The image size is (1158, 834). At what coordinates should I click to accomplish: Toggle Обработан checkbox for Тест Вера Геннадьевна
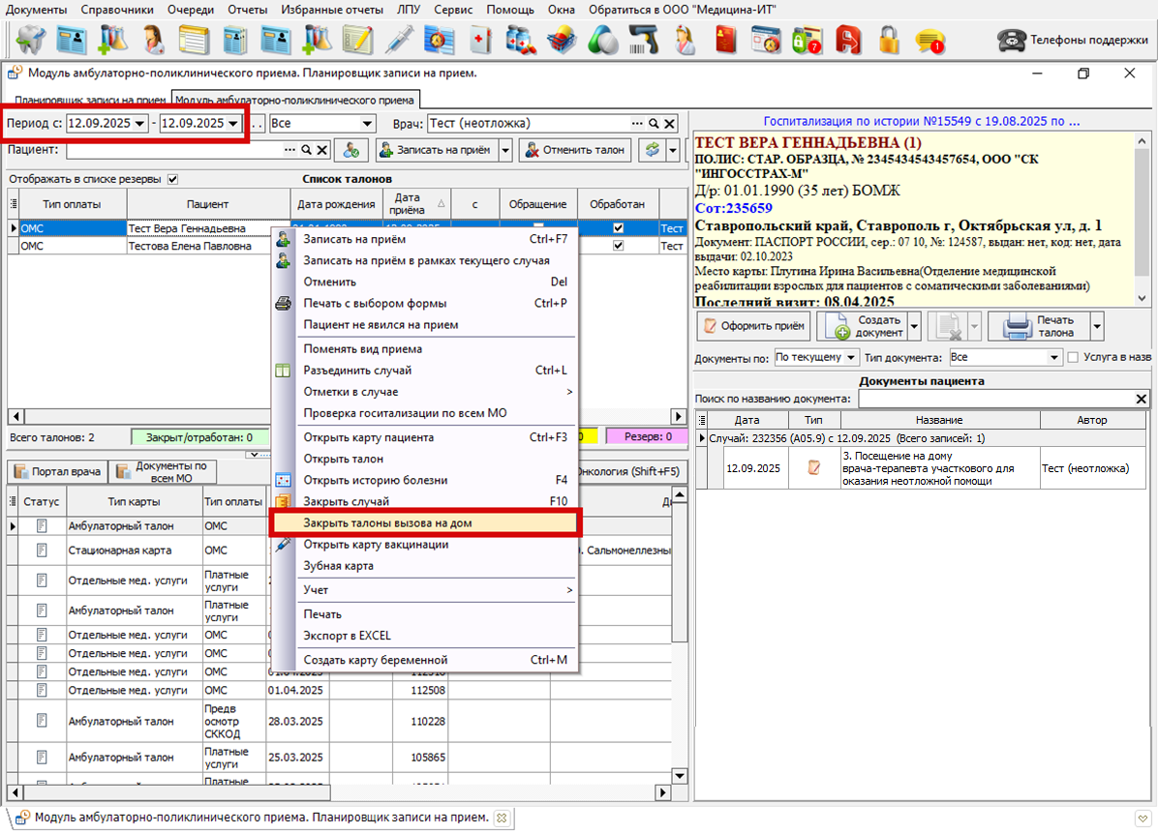619,228
